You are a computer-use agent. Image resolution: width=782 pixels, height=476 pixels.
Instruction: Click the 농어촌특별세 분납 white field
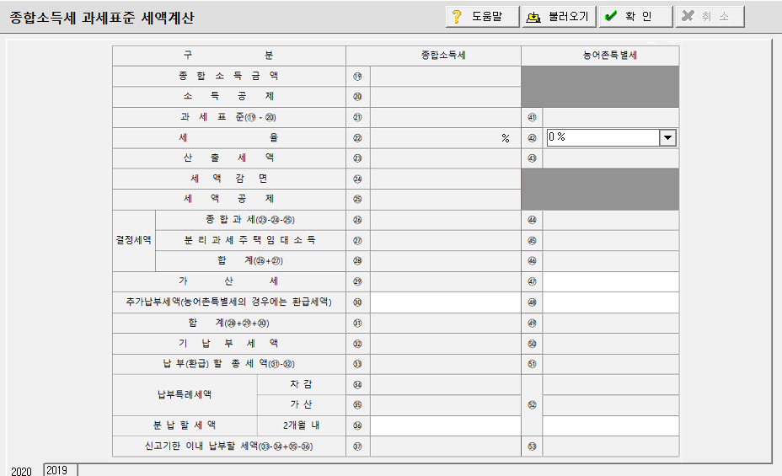(610, 425)
